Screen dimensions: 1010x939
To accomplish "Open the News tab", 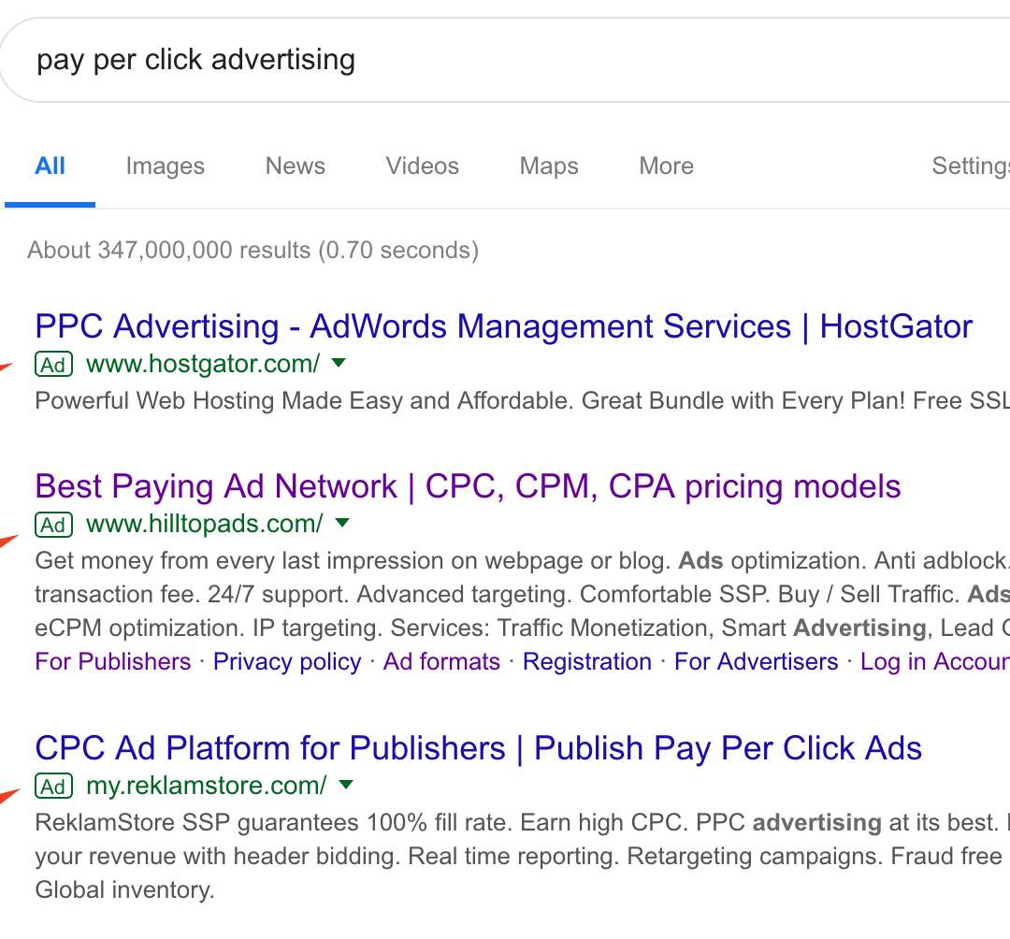I will [295, 166].
